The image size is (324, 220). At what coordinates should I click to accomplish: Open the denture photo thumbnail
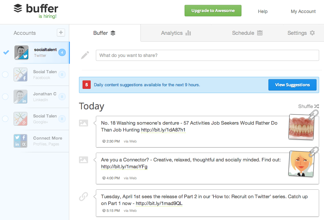point(301,127)
